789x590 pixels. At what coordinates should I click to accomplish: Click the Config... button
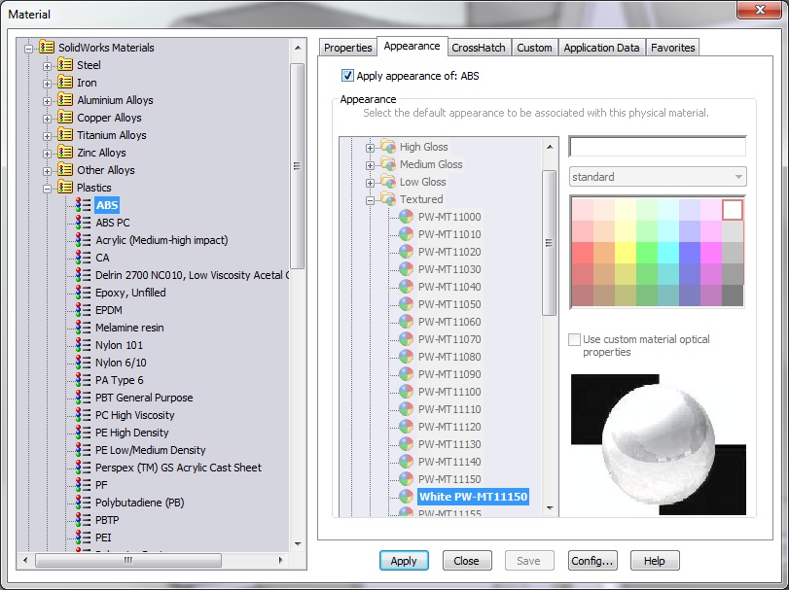pyautogui.click(x=592, y=560)
